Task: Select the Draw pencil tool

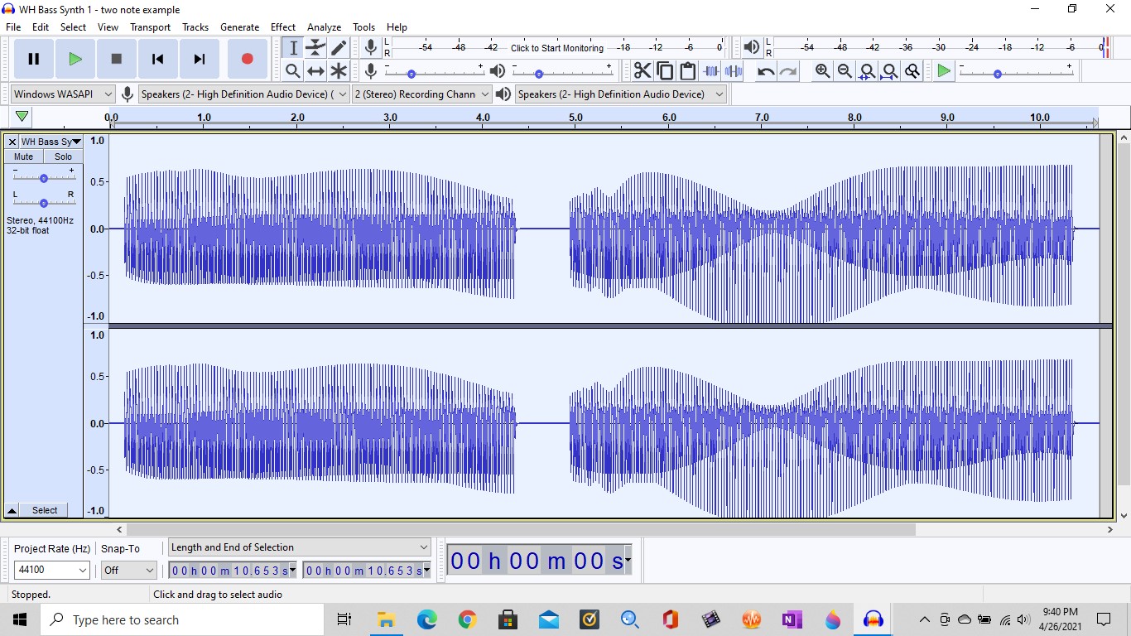Action: click(x=339, y=48)
